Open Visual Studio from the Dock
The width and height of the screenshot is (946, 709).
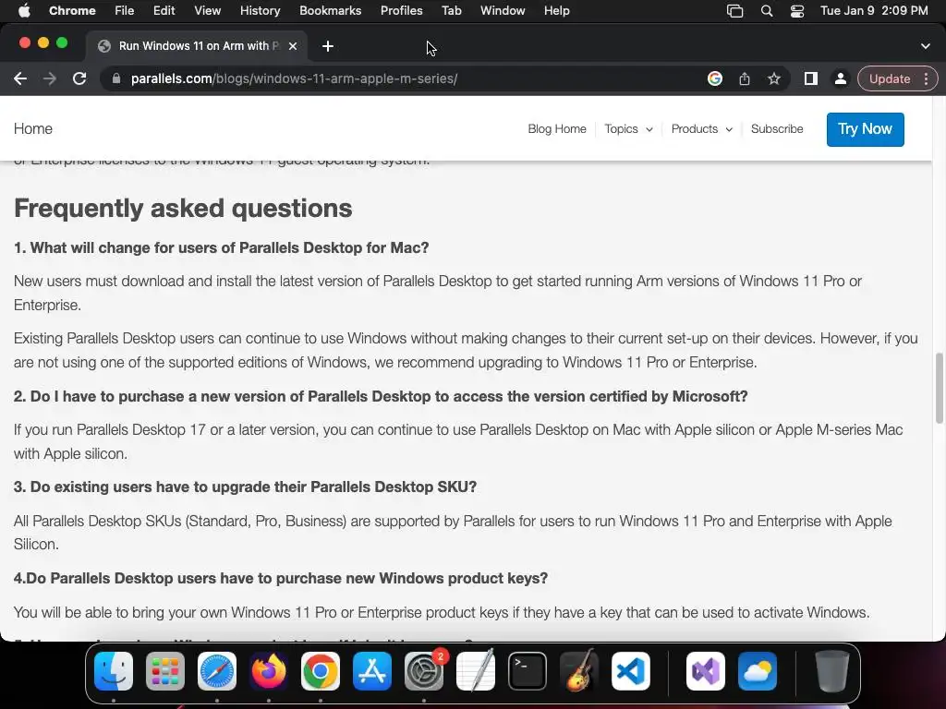[706, 671]
